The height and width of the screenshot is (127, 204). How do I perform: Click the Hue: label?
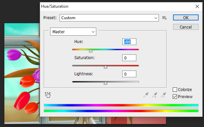pos(79,42)
